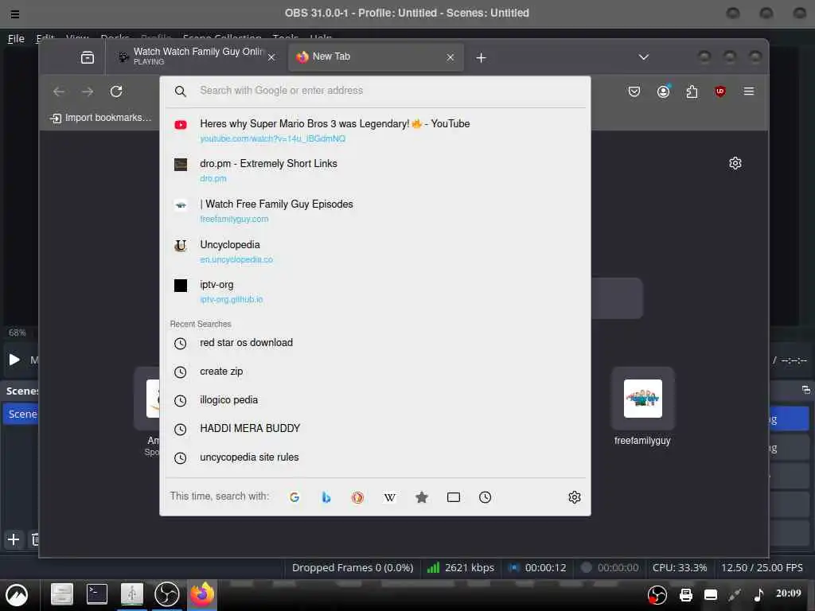Open the uBlock Origin shield icon
815x611 pixels.
click(719, 92)
